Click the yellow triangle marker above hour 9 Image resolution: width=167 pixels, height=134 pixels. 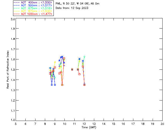click(x=55, y=62)
